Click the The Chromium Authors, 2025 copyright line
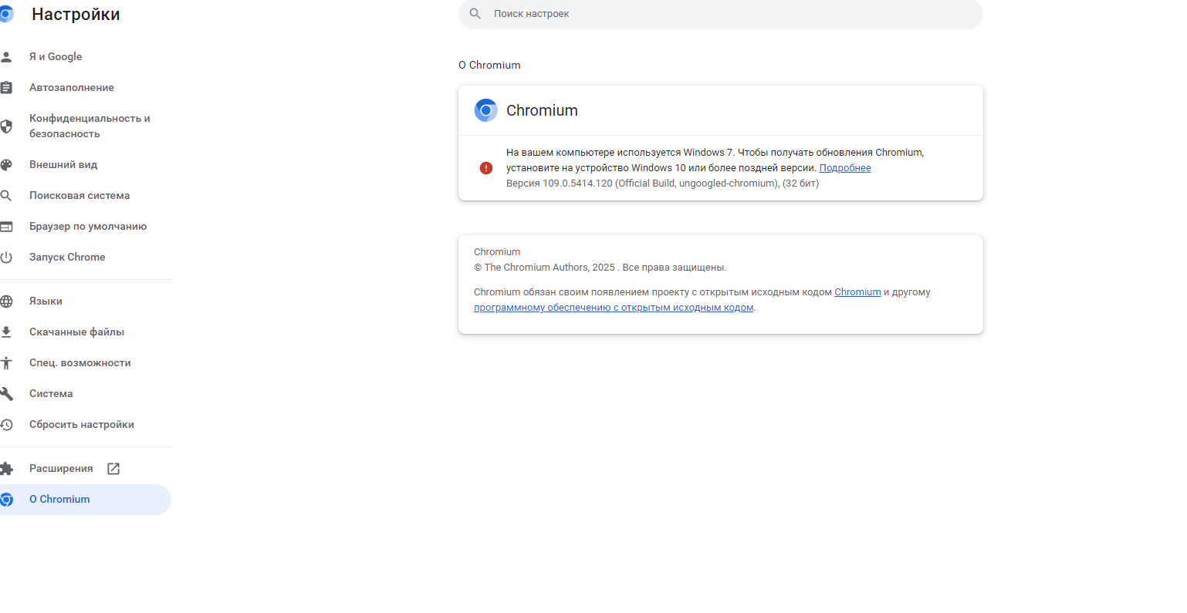This screenshot has height=613, width=1187. (600, 268)
